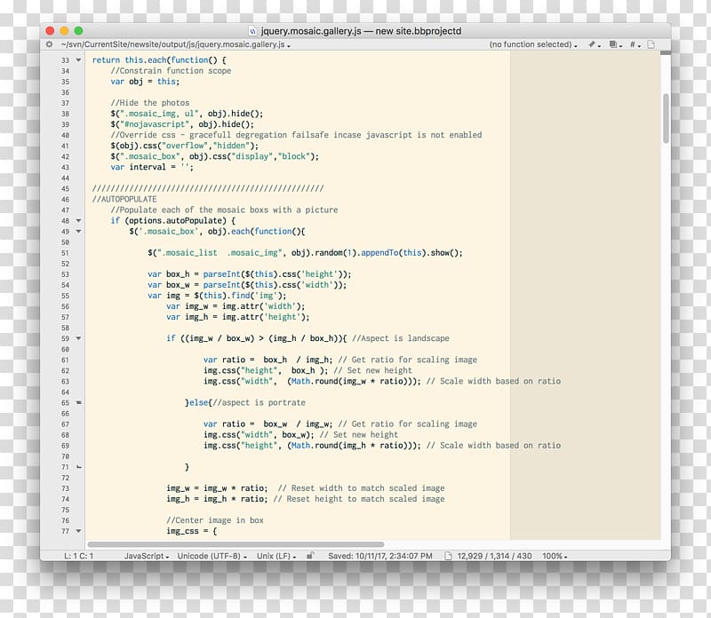The height and width of the screenshot is (618, 711).
Task: Click the cursor position "L: 1 C: 1"
Action: coord(78,556)
